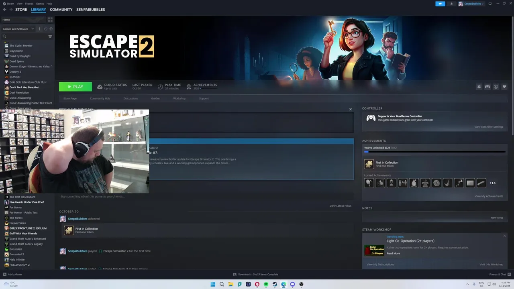Image resolution: width=514 pixels, height=289 pixels.
Task: Switch library to grid collections view
Action: 50,20
